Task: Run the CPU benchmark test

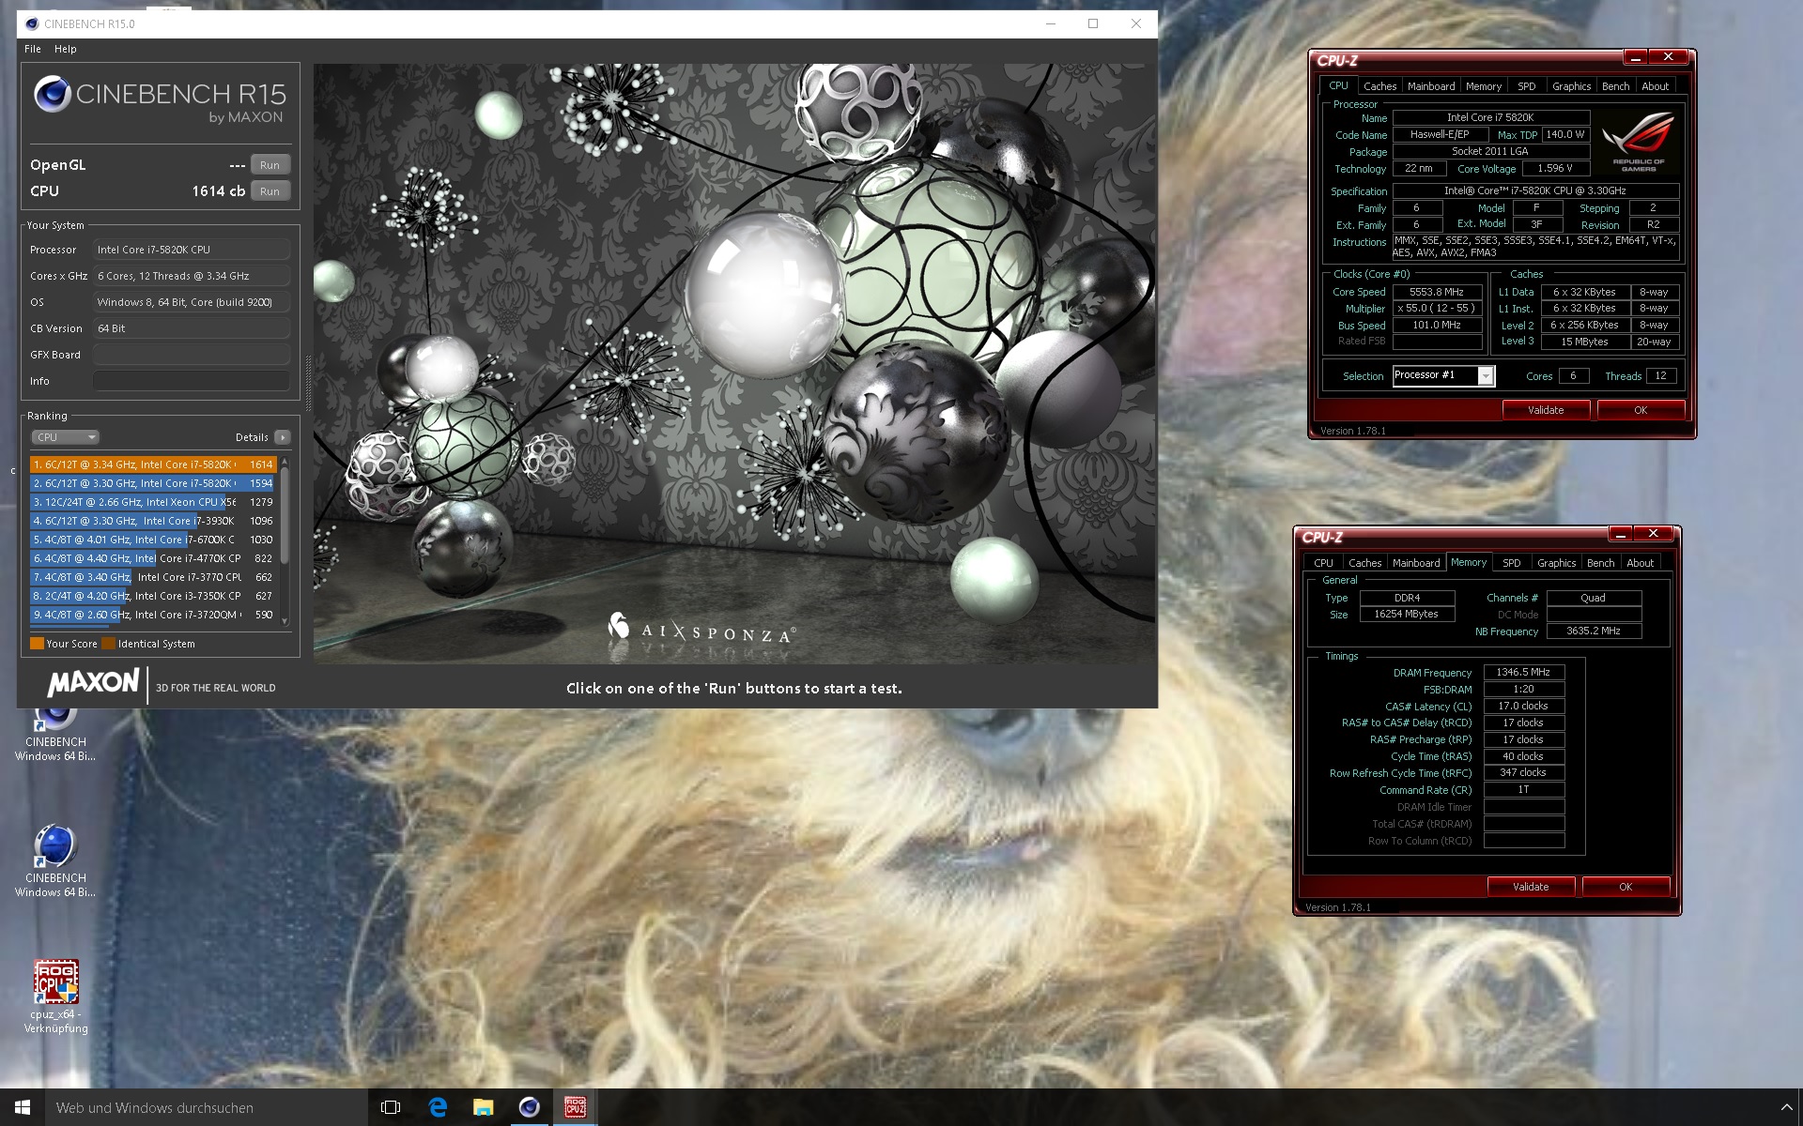Action: click(270, 191)
